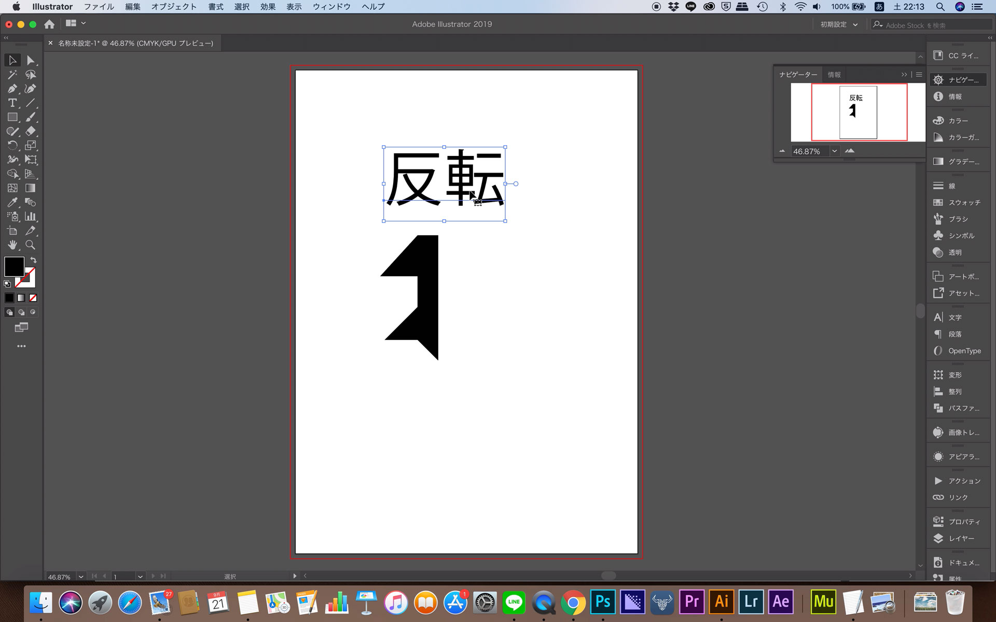Screen dimensions: 996x622
Task: Select the Rectangle tool
Action: pyautogui.click(x=10, y=117)
